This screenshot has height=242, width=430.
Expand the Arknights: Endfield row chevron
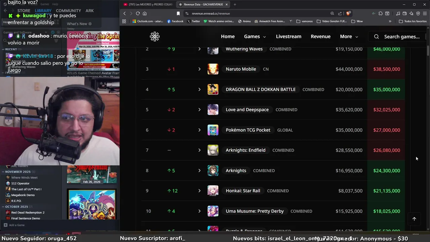199,150
